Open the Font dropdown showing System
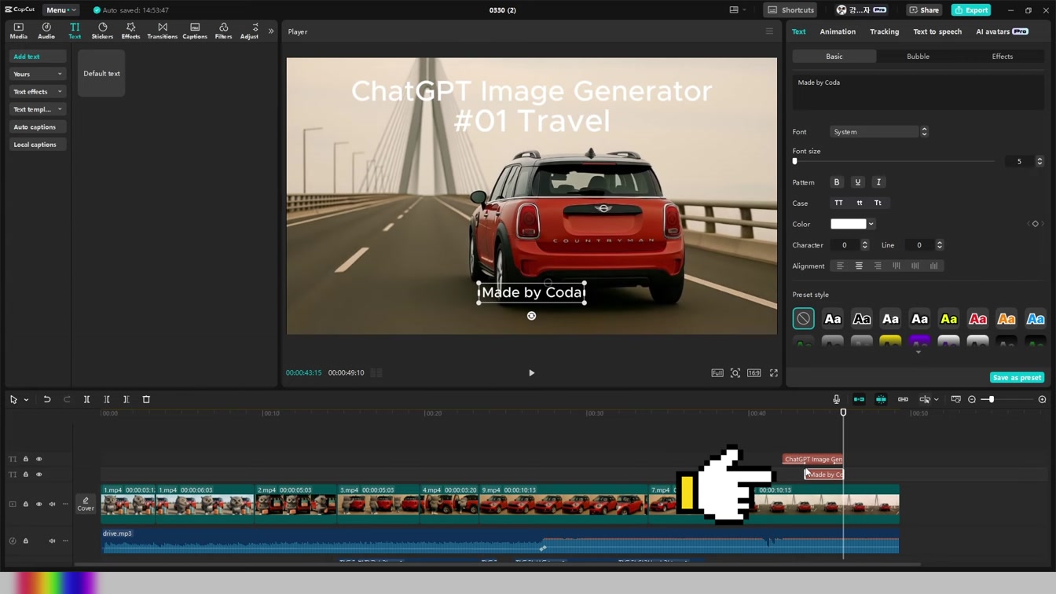This screenshot has width=1056, height=594. 879,132
